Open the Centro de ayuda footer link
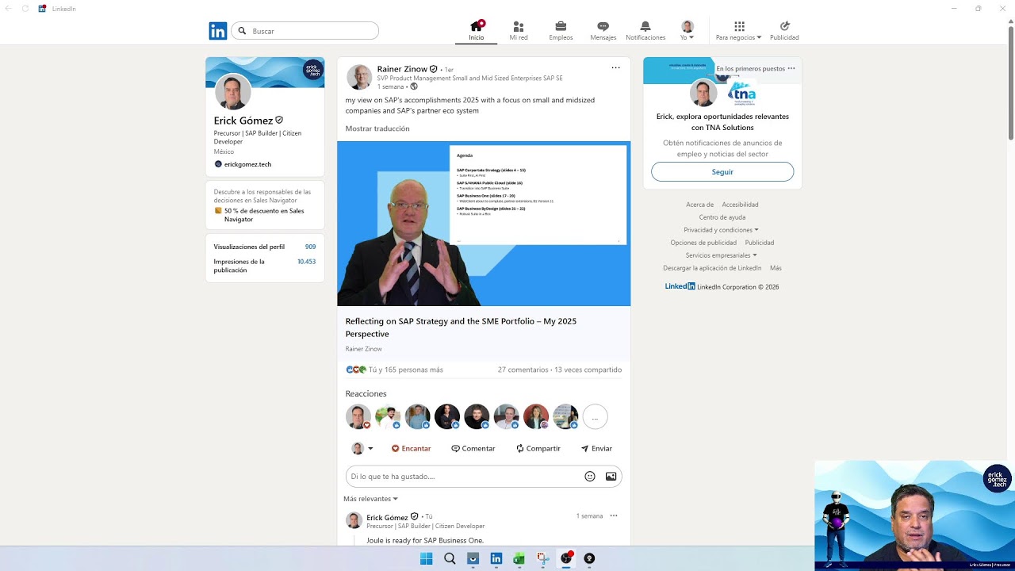 tap(722, 217)
